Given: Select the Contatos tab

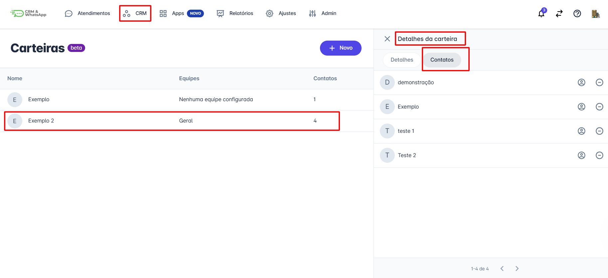Looking at the screenshot, I should pyautogui.click(x=442, y=60).
